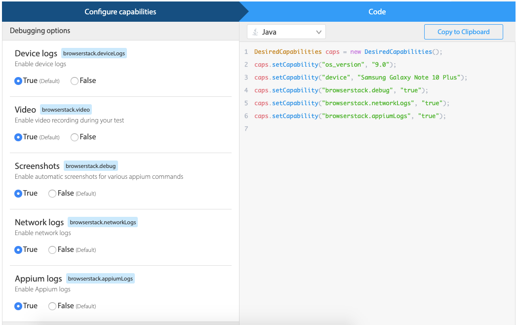Select a language from the Java combo box
Viewport: 518px width, 325px height.
point(286,31)
